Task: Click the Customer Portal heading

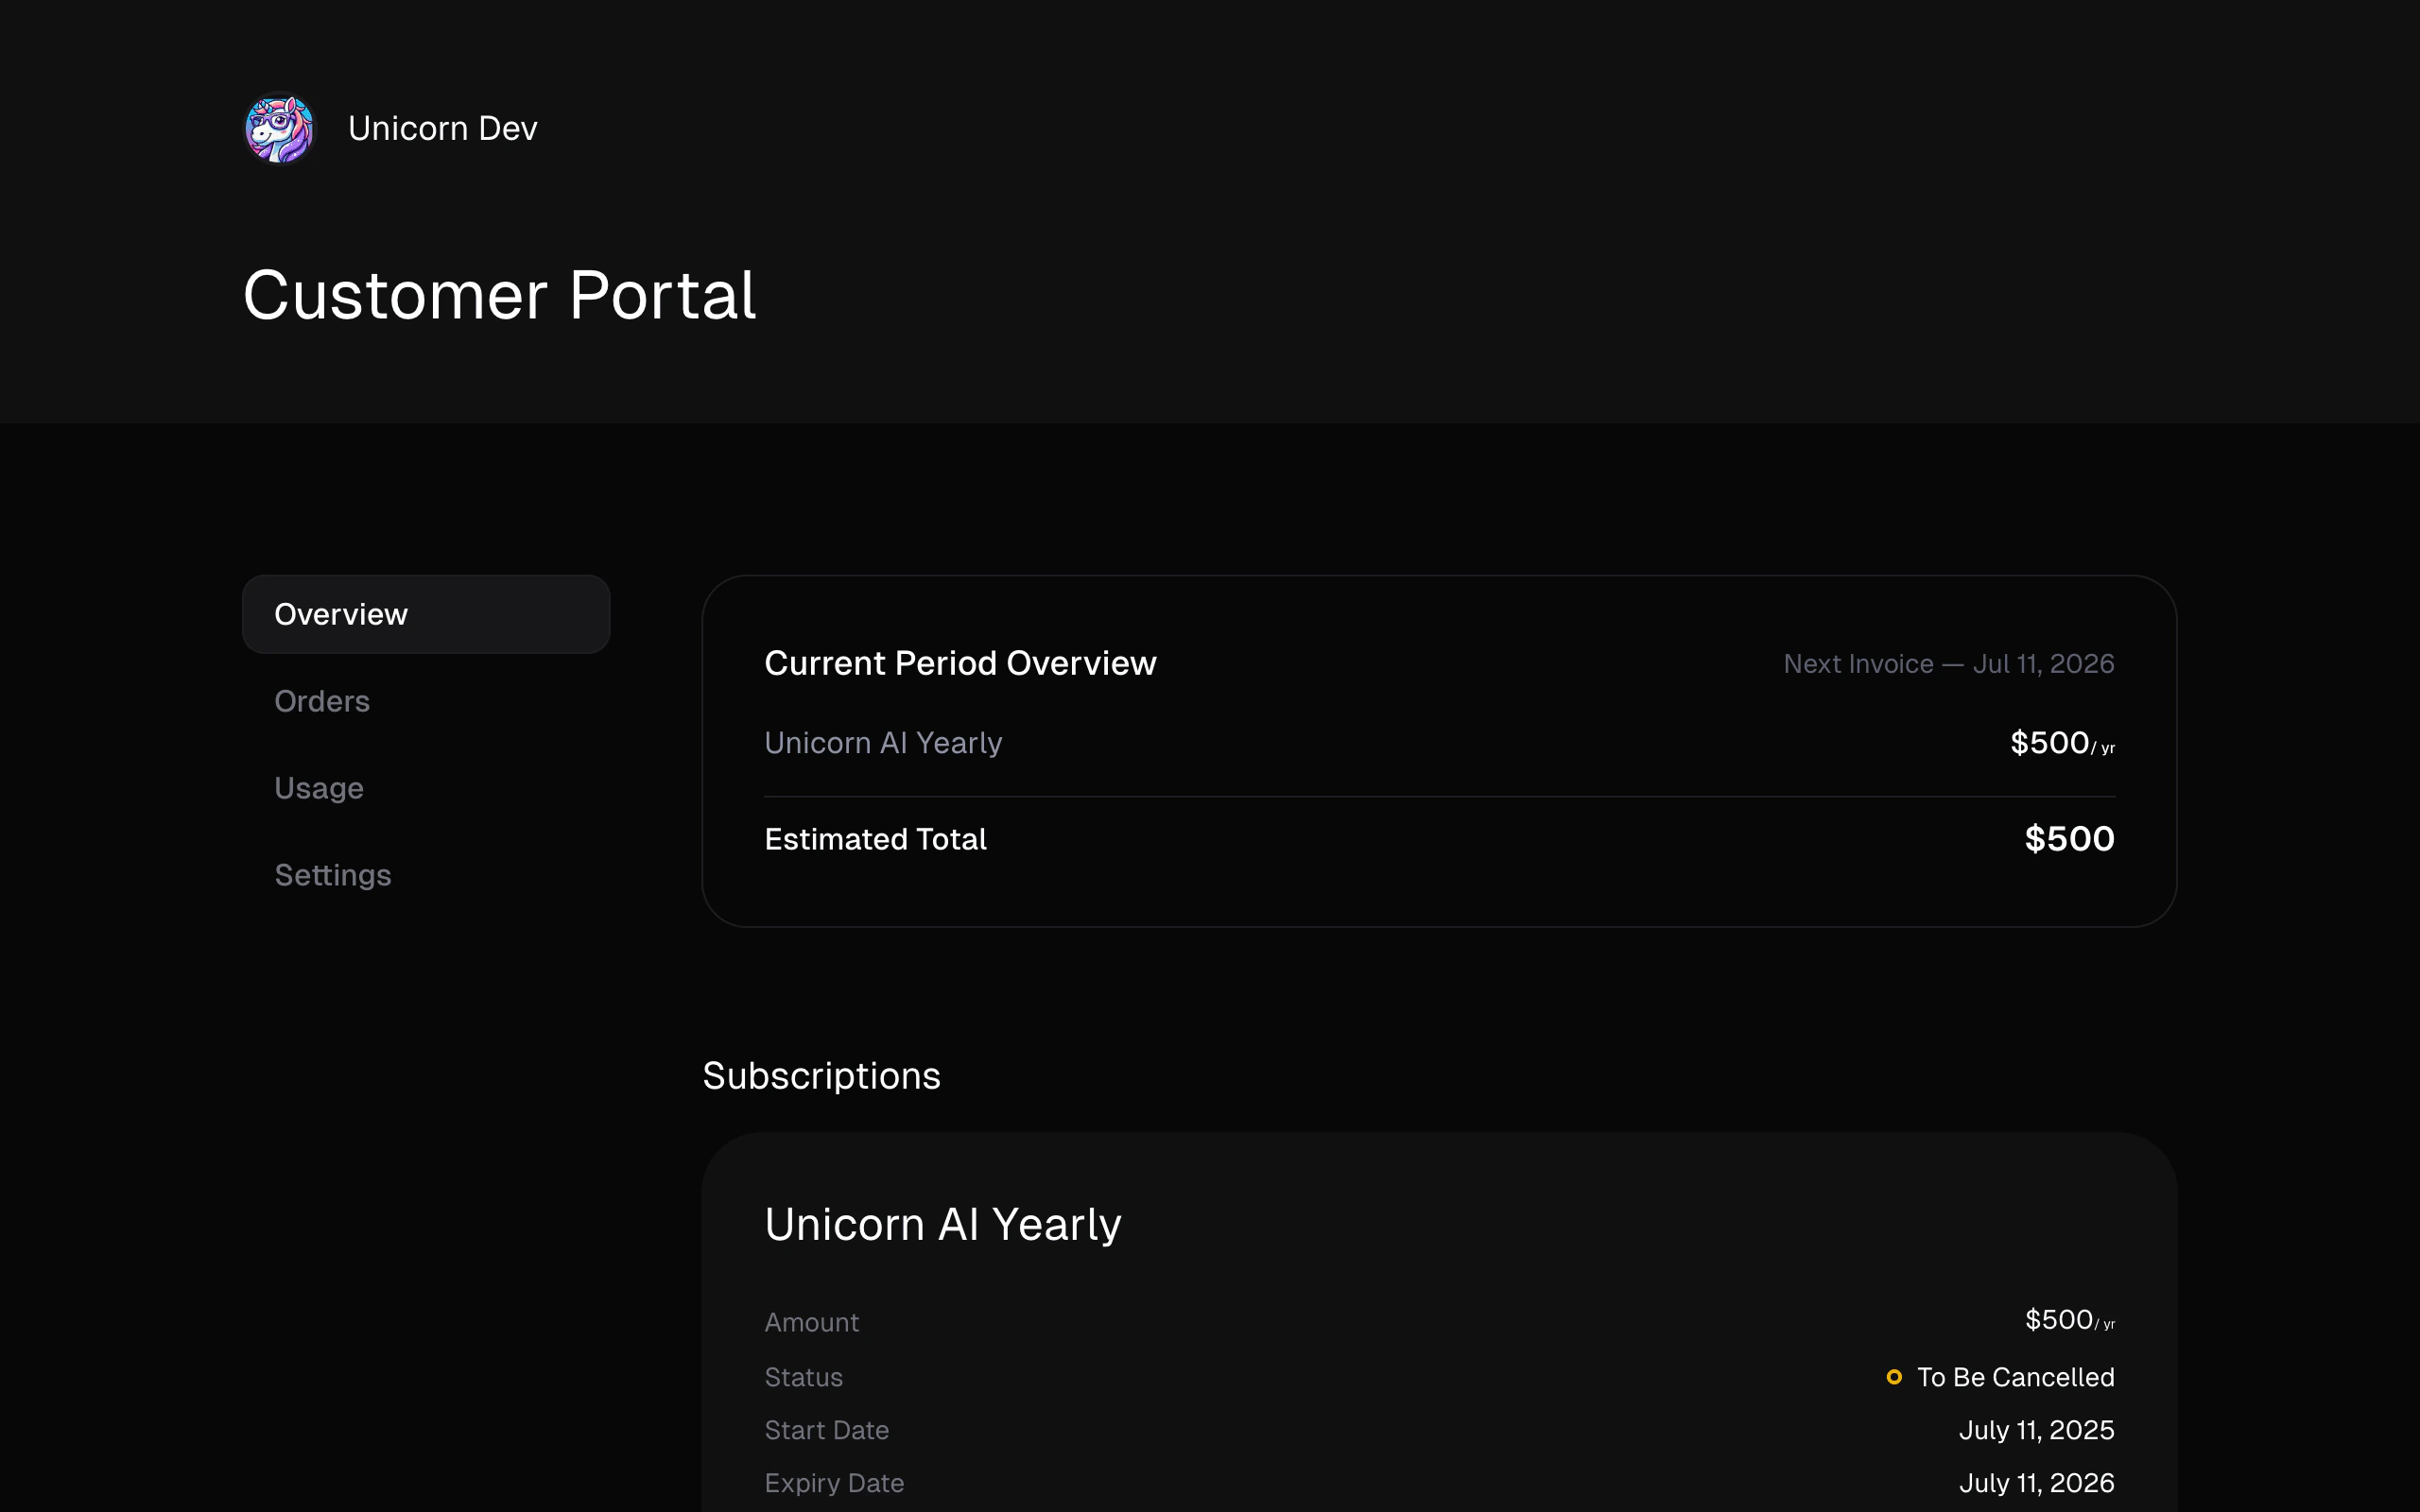Action: coord(499,295)
